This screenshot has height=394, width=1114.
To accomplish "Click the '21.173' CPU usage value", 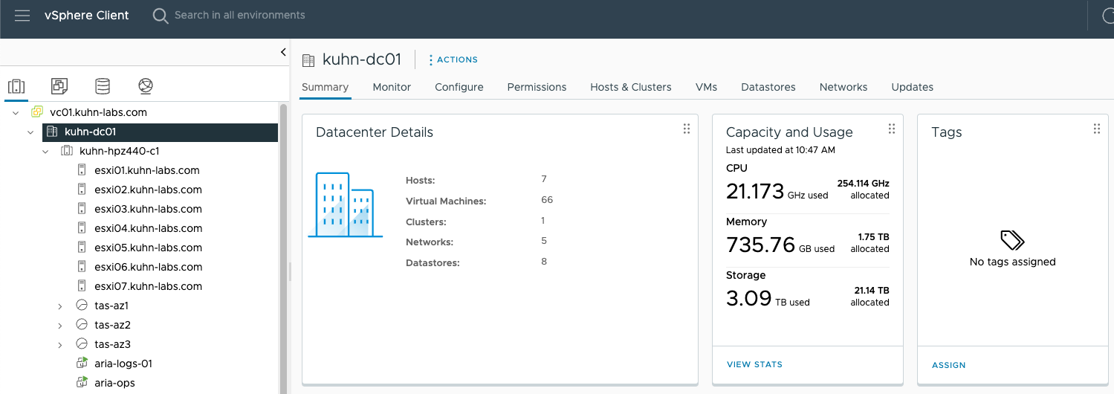I will [x=755, y=192].
